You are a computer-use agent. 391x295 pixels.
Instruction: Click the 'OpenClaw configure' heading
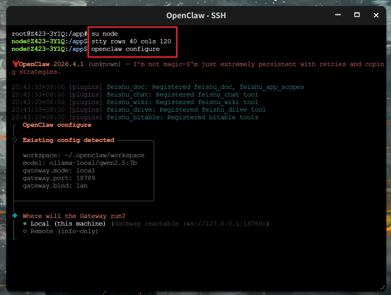(57, 125)
